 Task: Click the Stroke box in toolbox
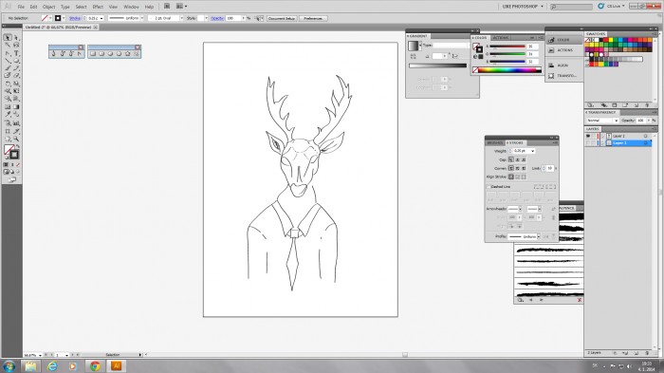click(14, 155)
